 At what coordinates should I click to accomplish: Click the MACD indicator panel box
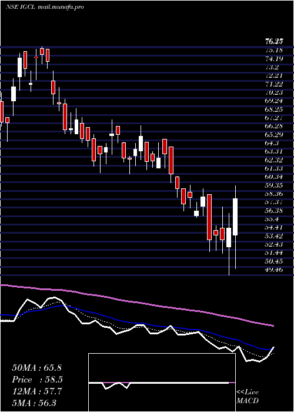click(162, 383)
